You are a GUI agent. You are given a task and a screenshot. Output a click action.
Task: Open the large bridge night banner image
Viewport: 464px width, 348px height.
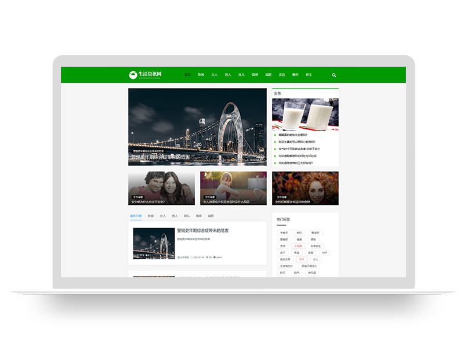[x=197, y=126]
